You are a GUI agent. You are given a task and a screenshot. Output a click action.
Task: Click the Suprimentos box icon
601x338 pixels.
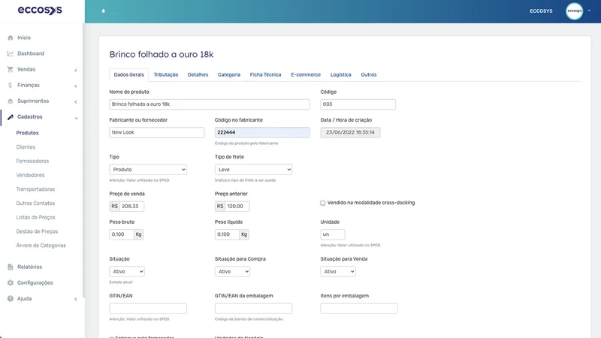pos(11,101)
